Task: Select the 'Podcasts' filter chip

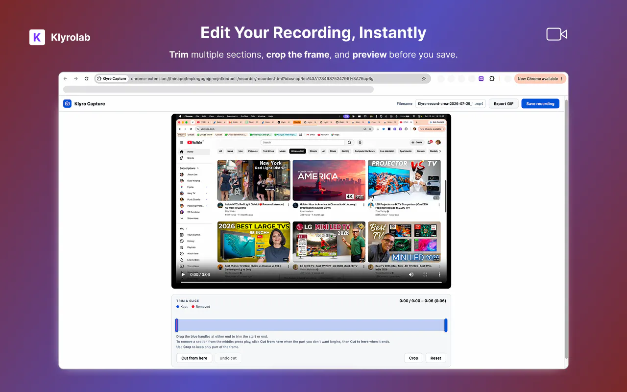Action: 253,151
